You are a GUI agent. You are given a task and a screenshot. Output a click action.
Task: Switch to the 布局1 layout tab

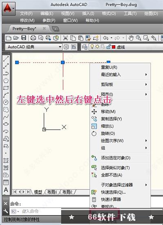click(x=52, y=192)
